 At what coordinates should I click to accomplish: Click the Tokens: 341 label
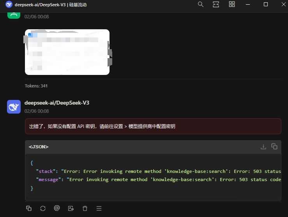pyautogui.click(x=36, y=86)
